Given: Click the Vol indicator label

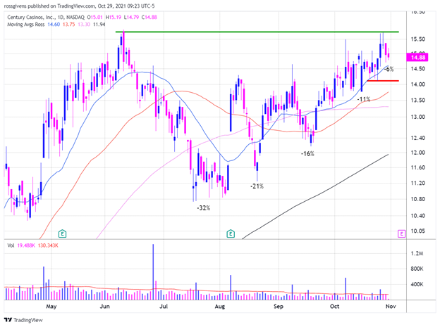Looking at the screenshot, I should pos(11,245).
